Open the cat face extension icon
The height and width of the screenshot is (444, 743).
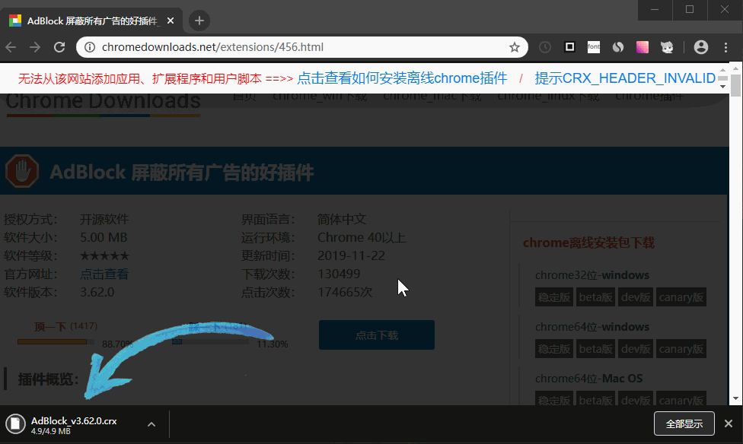pos(667,47)
